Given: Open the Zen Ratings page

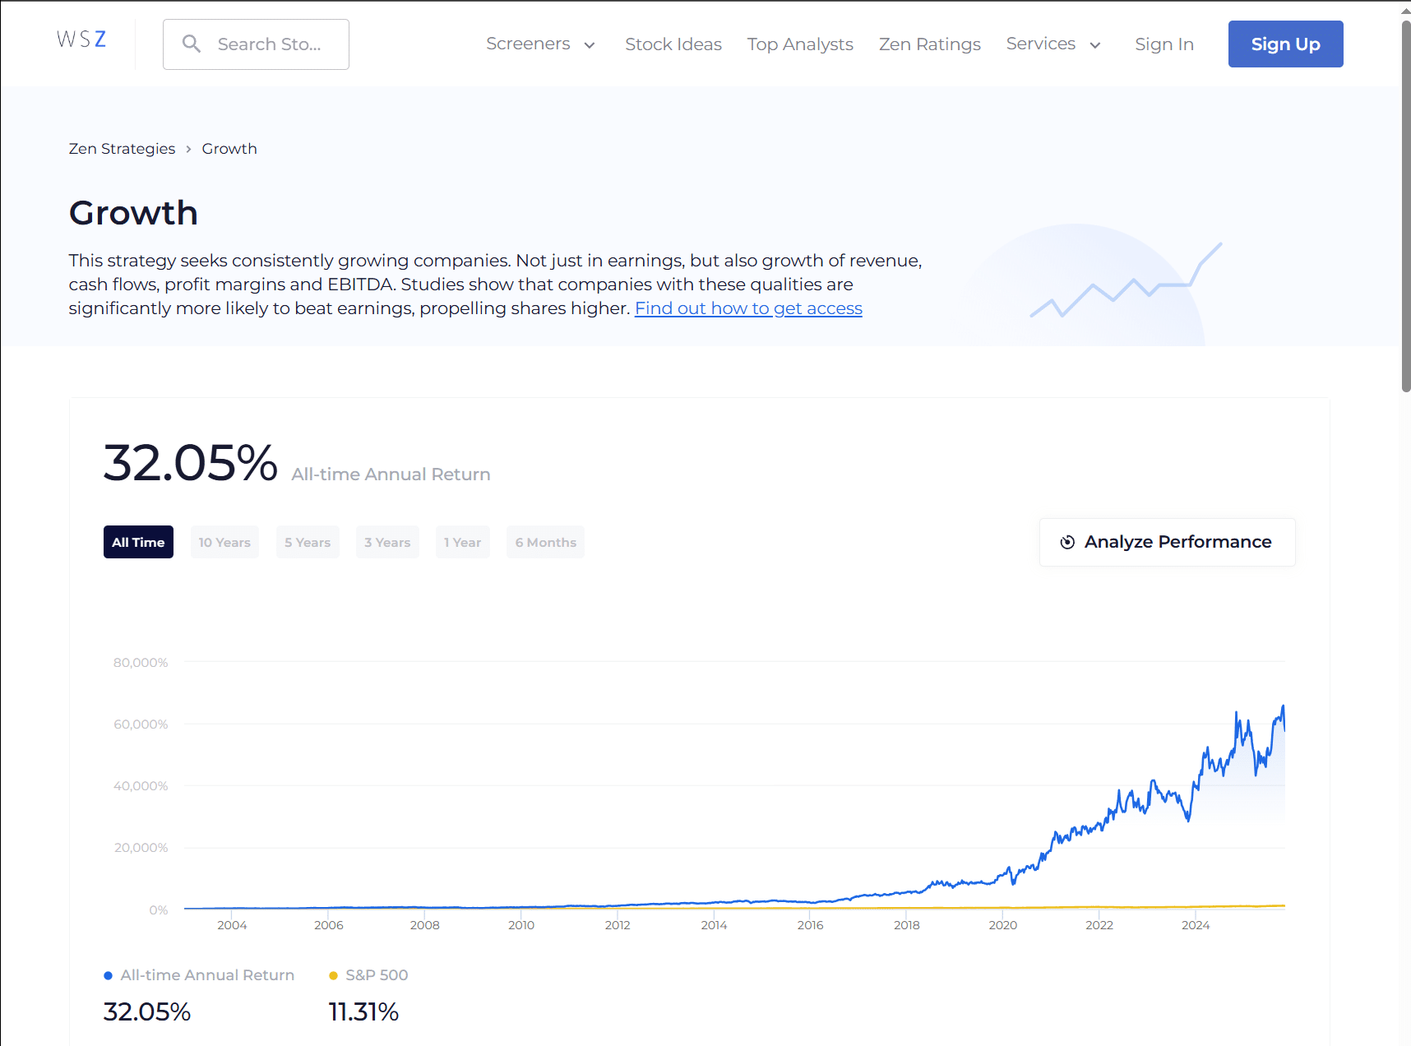Looking at the screenshot, I should pyautogui.click(x=929, y=44).
